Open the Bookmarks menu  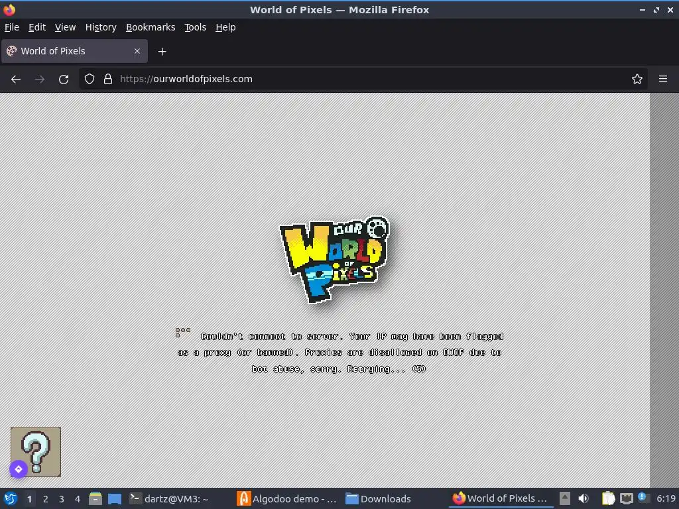pyautogui.click(x=151, y=27)
